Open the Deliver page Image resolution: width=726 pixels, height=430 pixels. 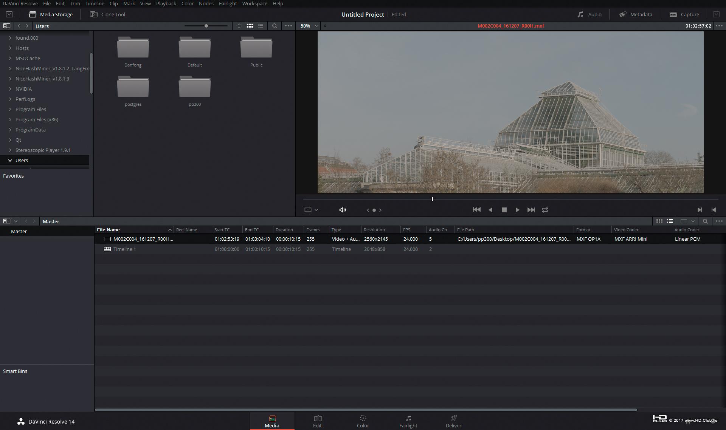click(453, 421)
